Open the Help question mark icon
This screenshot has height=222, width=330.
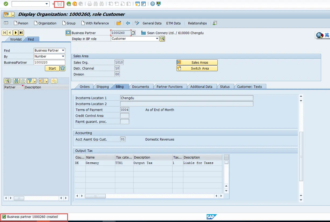pos(153,4)
